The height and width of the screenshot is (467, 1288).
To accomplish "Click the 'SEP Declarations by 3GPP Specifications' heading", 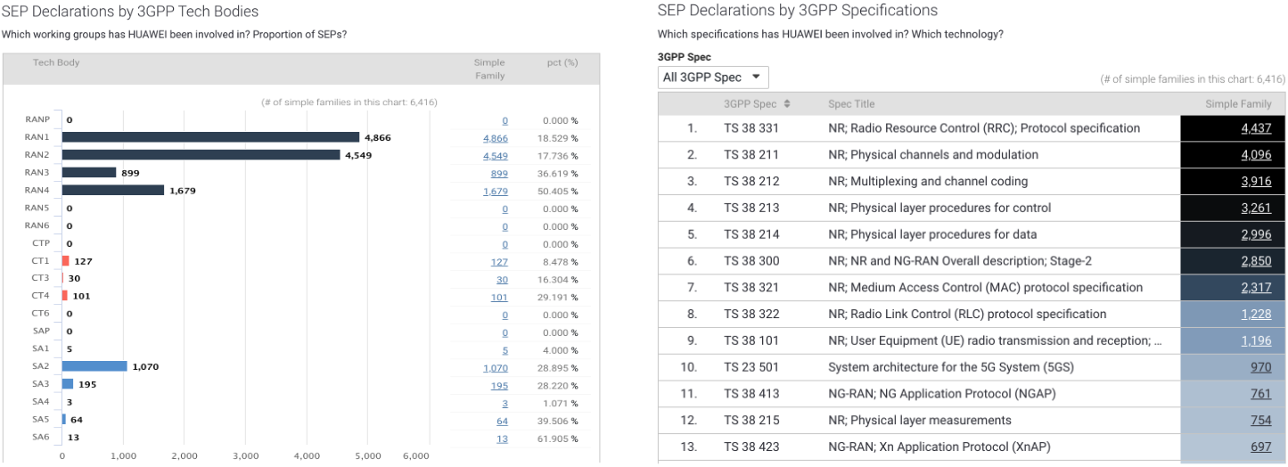I will click(x=798, y=11).
